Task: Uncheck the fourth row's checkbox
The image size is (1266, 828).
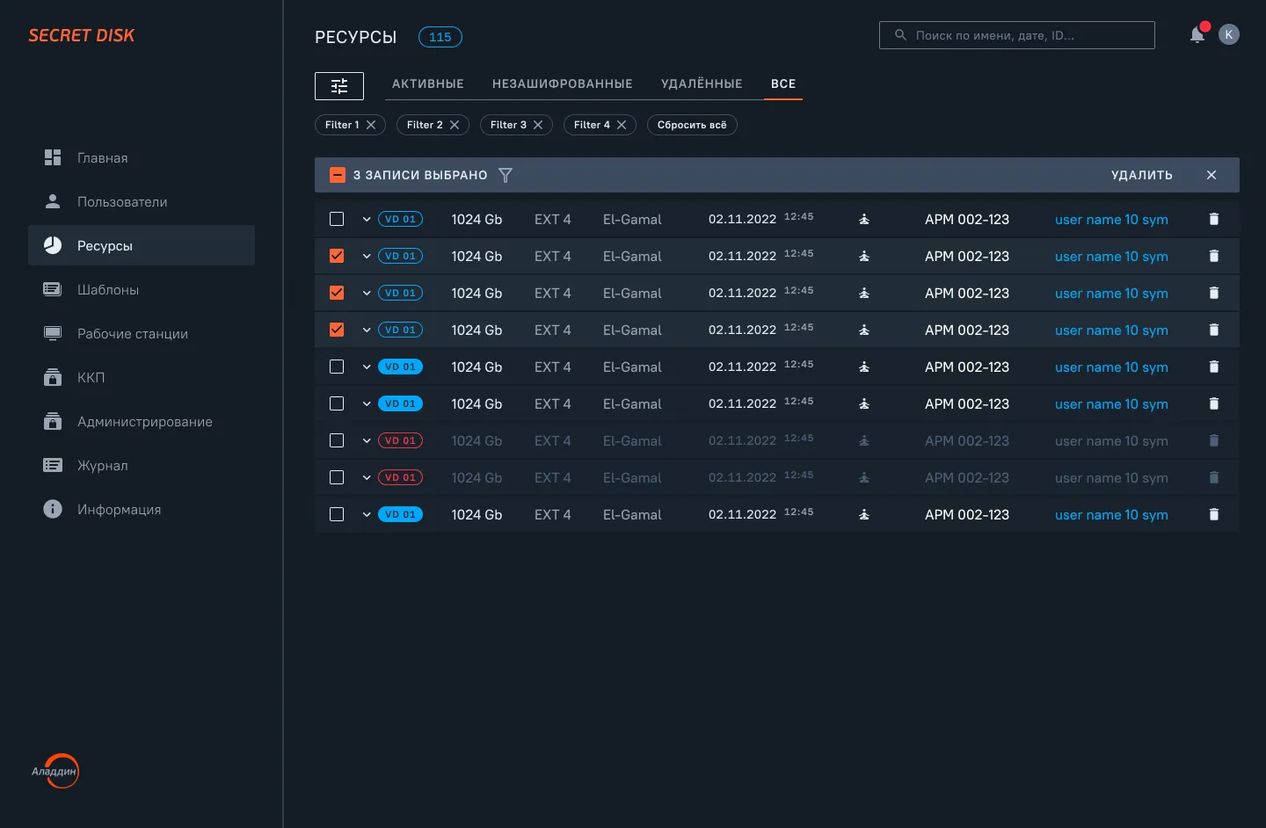Action: [x=337, y=330]
